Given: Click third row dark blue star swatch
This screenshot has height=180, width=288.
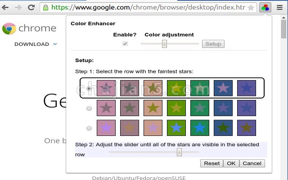Looking at the screenshot, I should click(223, 128).
